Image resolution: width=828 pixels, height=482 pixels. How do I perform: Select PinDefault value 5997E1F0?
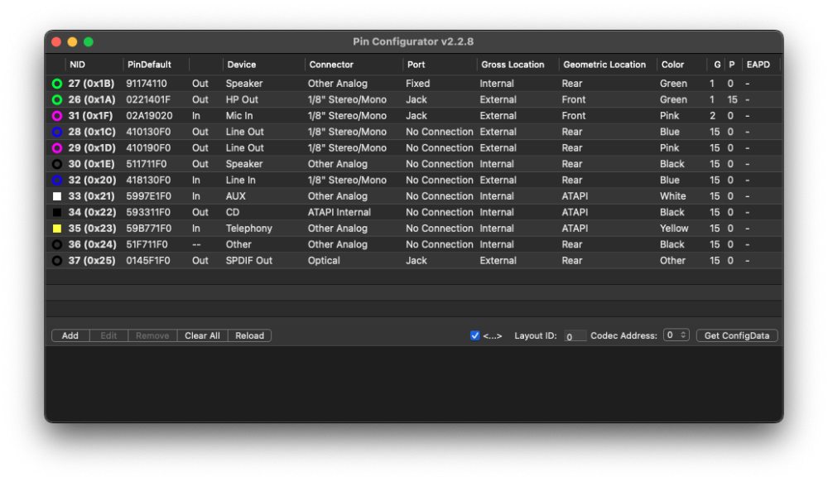coord(148,196)
